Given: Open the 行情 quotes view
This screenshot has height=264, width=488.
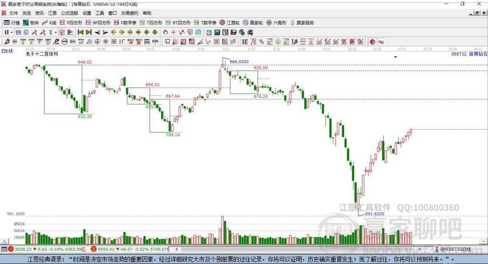Looking at the screenshot, I should coord(12,23).
